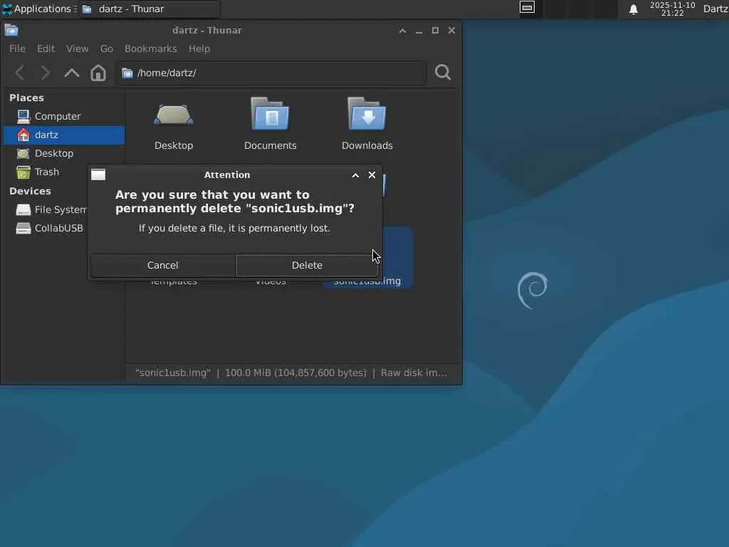The height and width of the screenshot is (547, 729).
Task: Click the status bar file size text
Action: click(295, 373)
